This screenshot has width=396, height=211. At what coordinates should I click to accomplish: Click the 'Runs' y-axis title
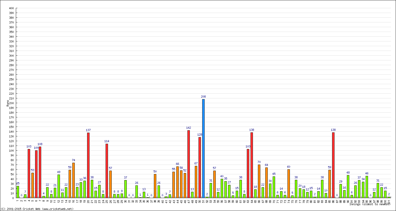(x=8, y=103)
